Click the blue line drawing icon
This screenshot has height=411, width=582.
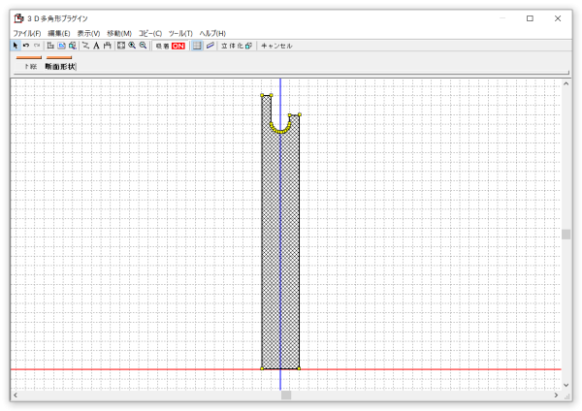pyautogui.click(x=210, y=46)
